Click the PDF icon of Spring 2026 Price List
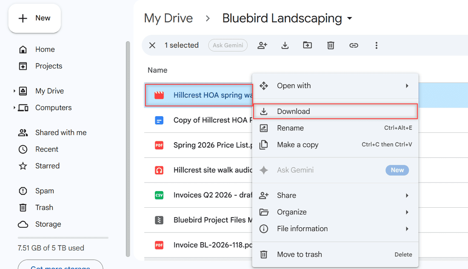 pyautogui.click(x=159, y=146)
